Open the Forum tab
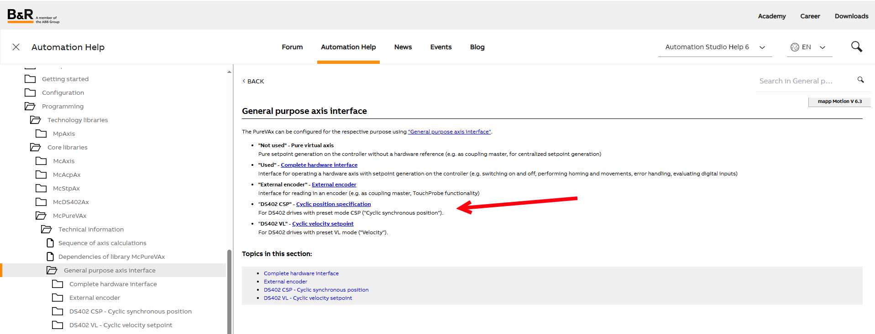Viewport: 875px width, 334px height. pos(292,47)
